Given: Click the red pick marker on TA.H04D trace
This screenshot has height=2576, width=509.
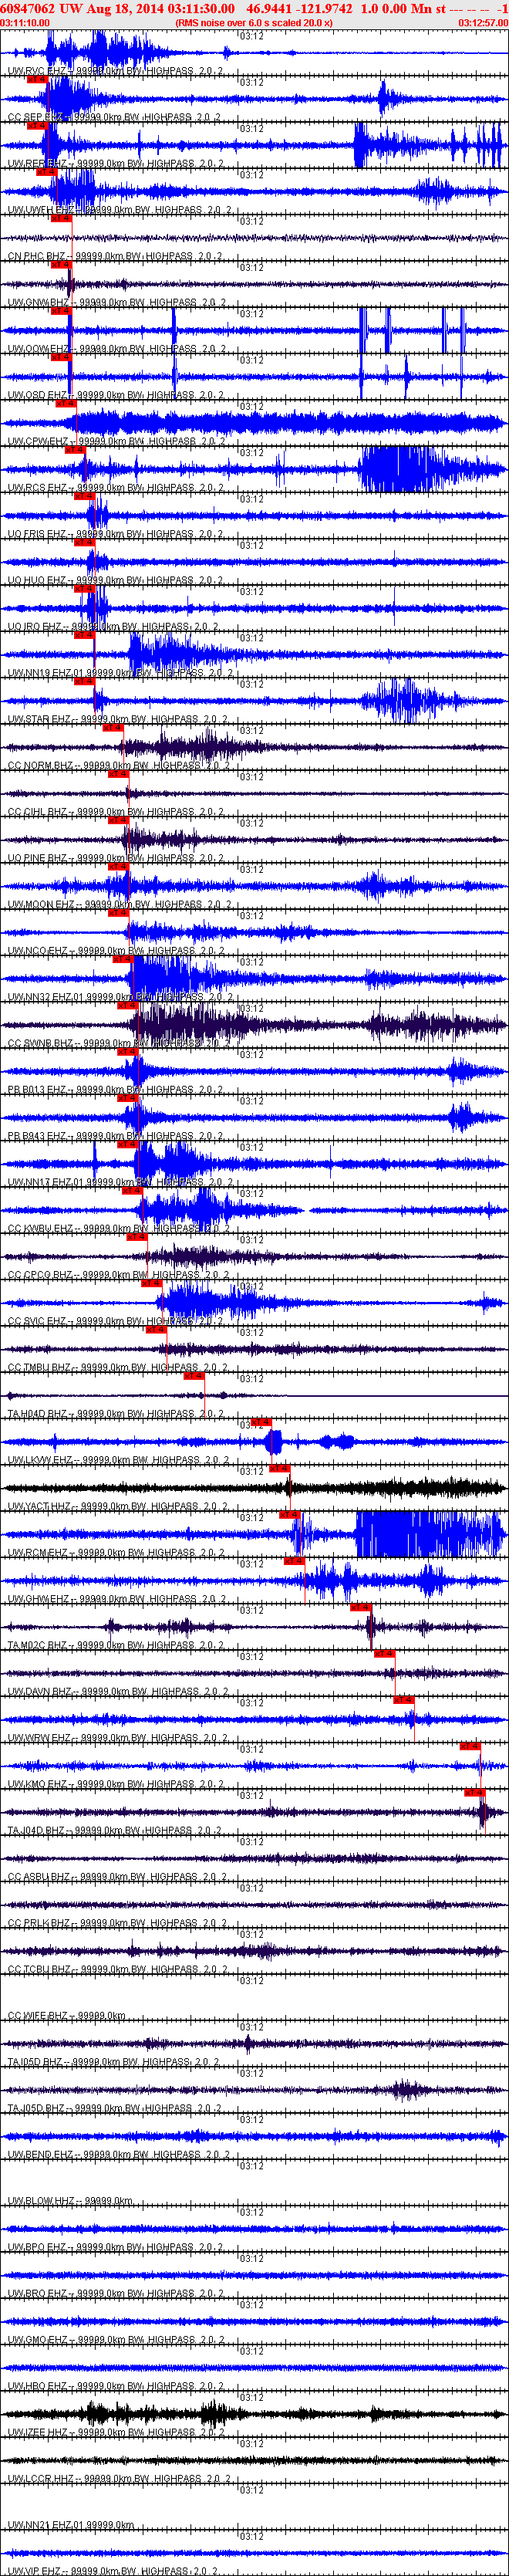Looking at the screenshot, I should point(194,1376).
